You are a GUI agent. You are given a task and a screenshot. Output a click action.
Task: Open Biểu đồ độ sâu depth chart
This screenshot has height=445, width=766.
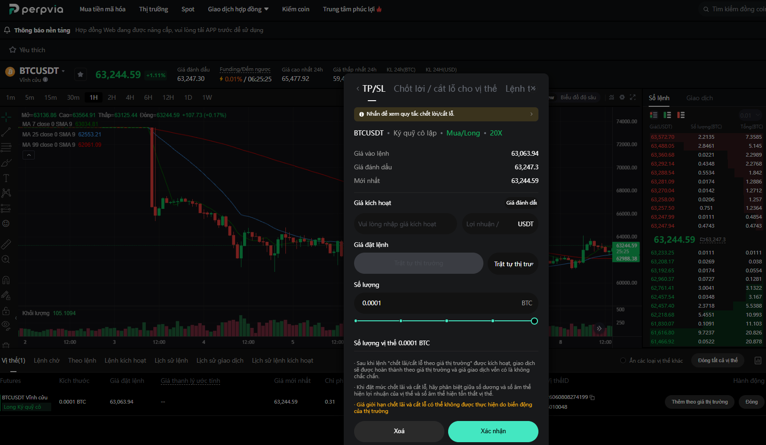[578, 97]
